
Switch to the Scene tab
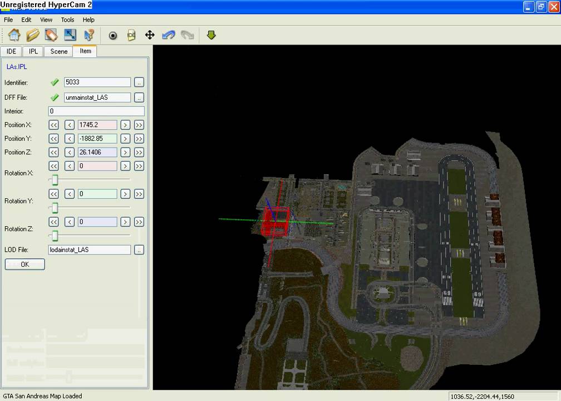58,51
